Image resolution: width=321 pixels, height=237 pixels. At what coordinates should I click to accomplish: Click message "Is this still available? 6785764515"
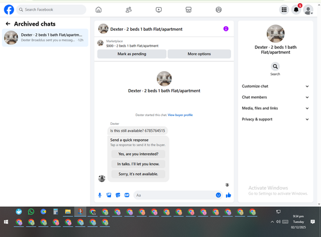(x=137, y=131)
